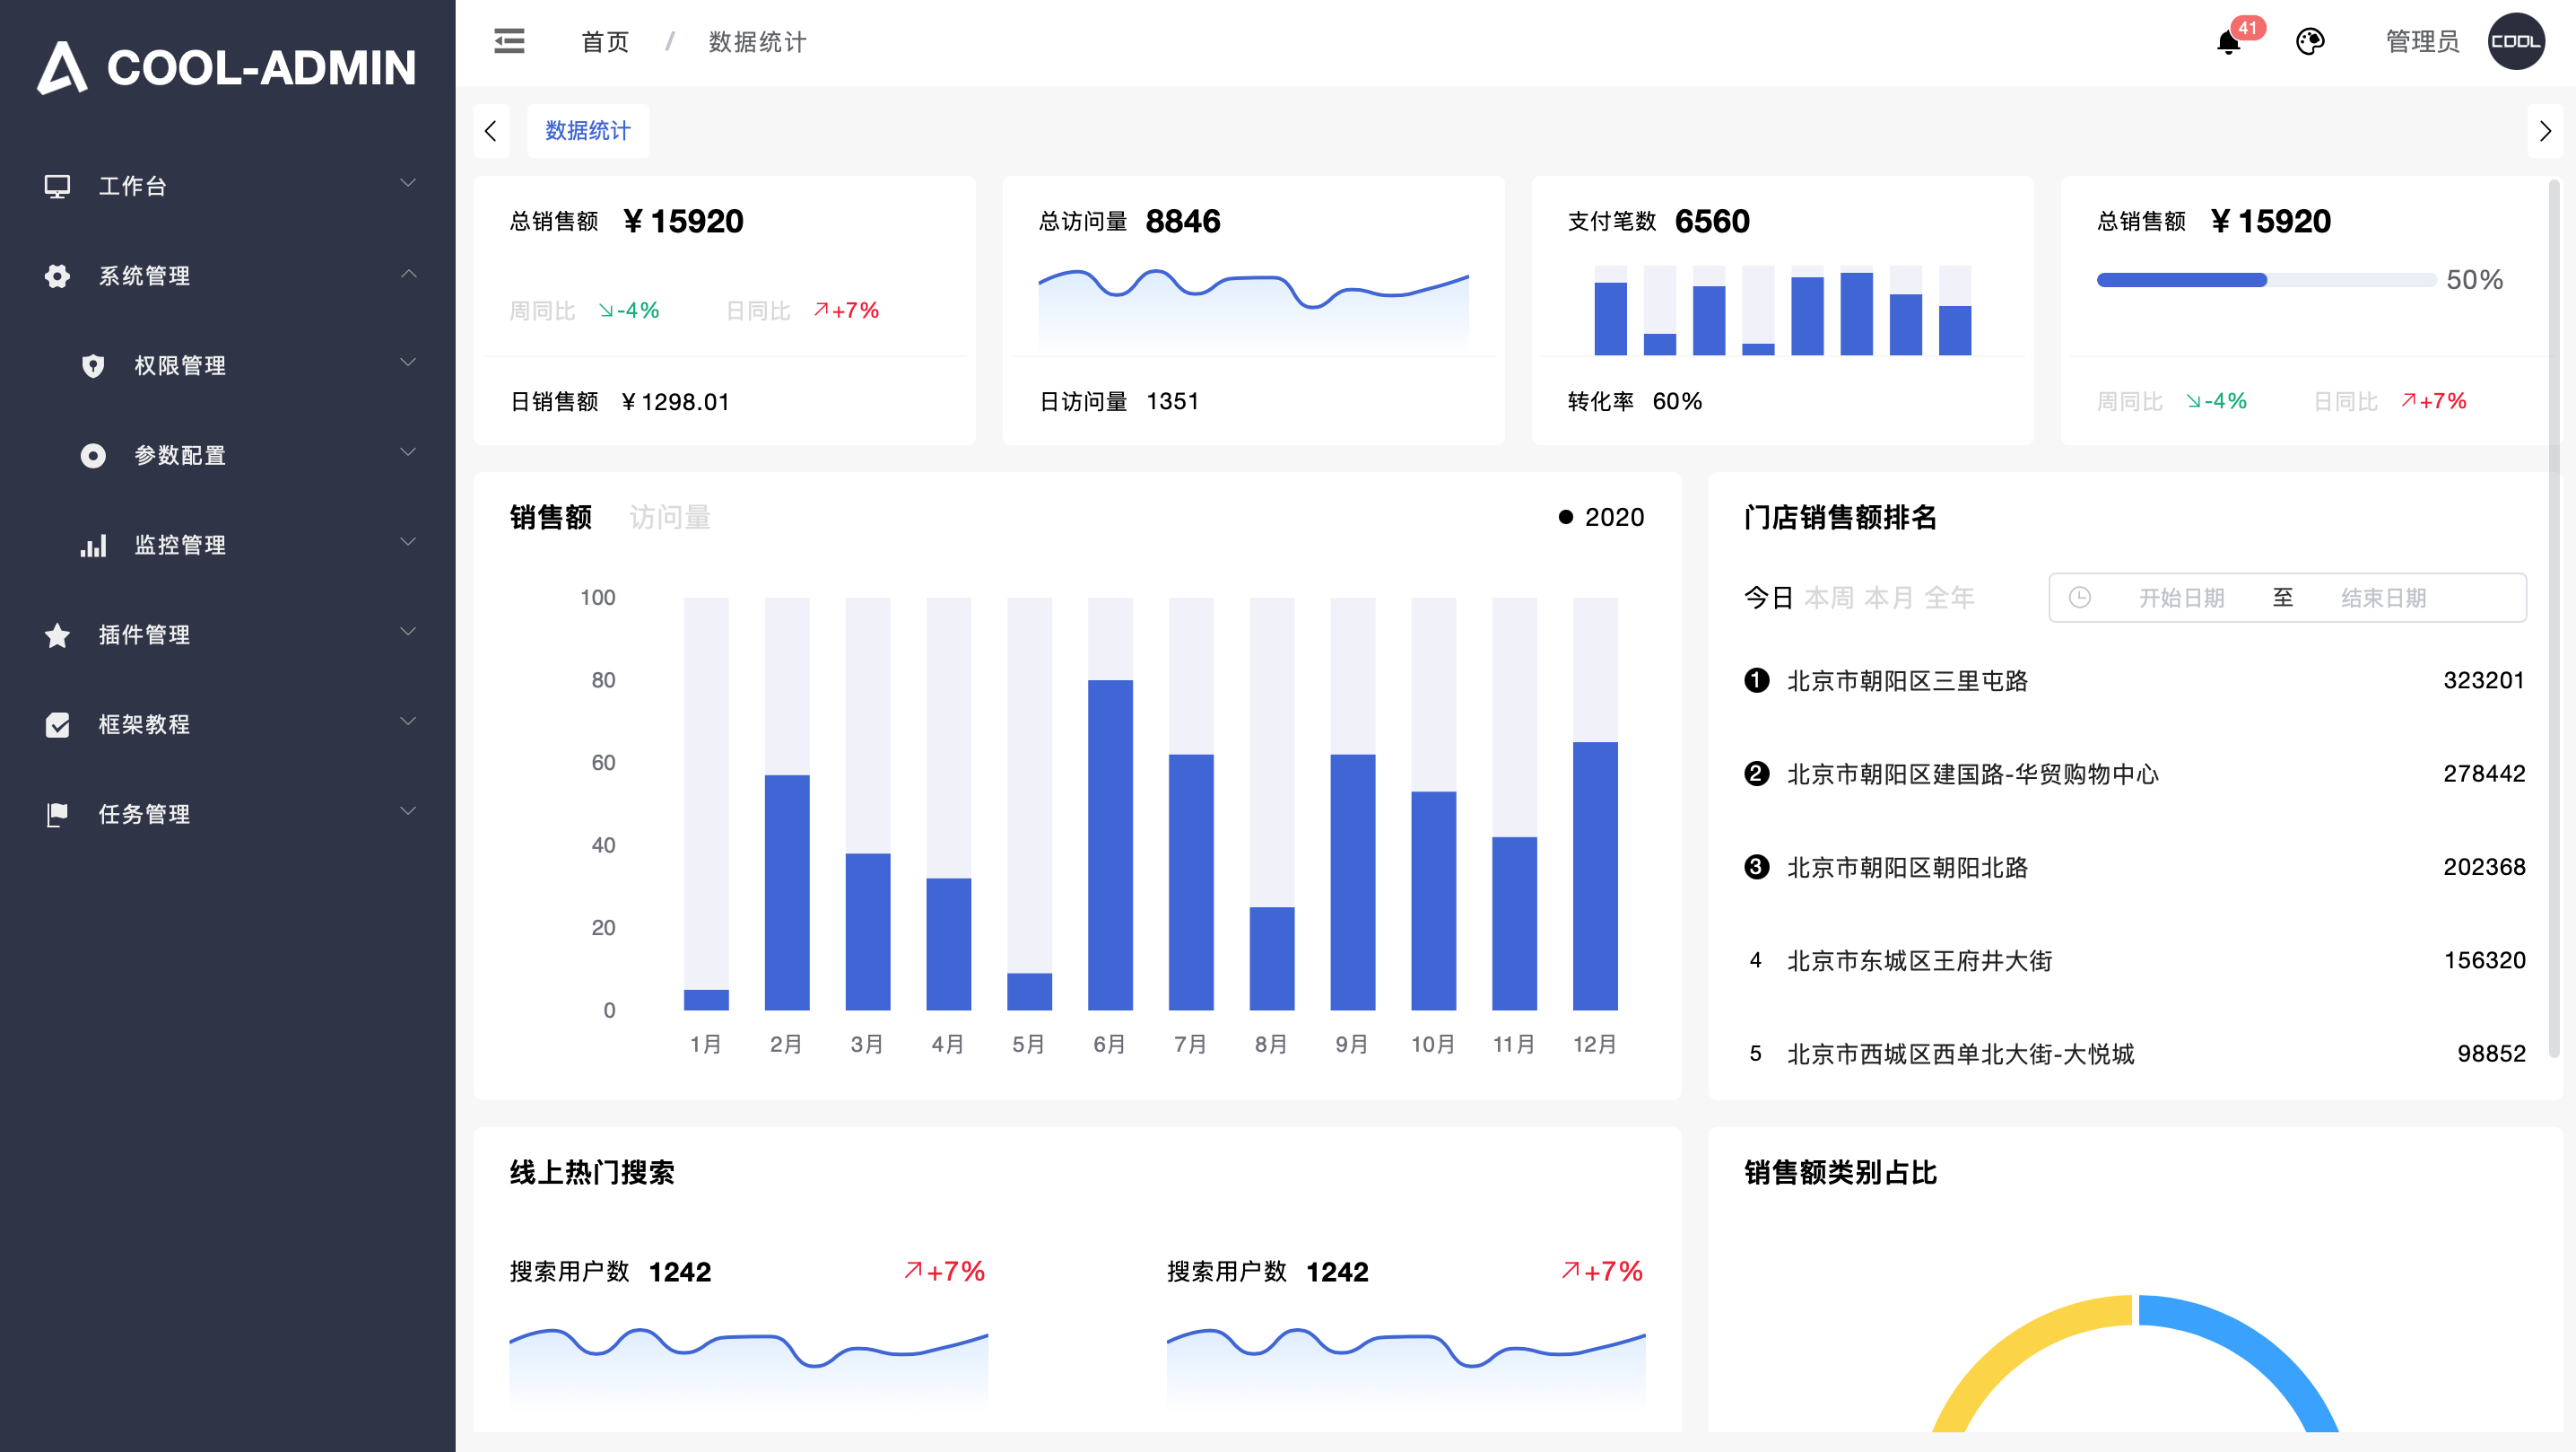
Task: Select the 全年 time filter option
Action: [x=1951, y=598]
